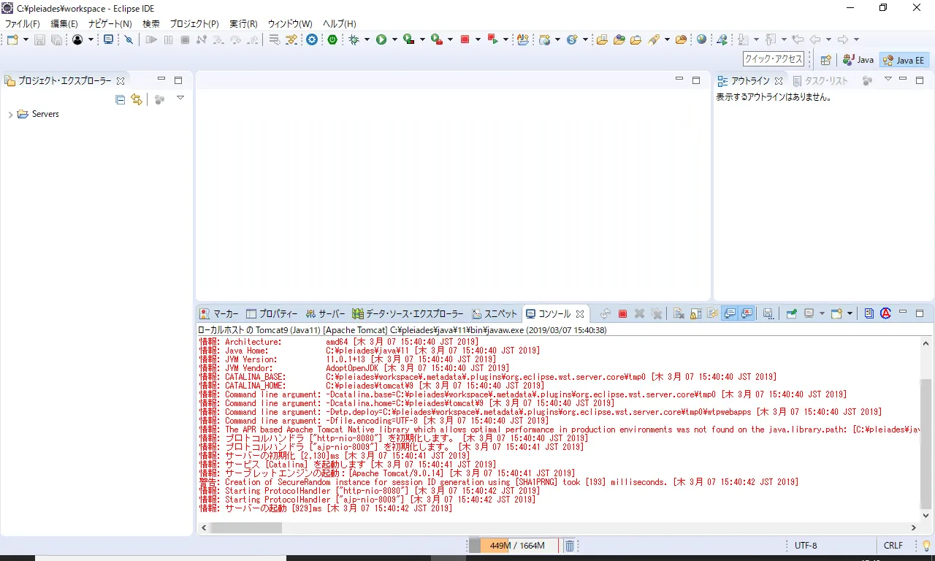The width and height of the screenshot is (935, 561).
Task: Click the クイック・アクセス quick access field
Action: [773, 60]
